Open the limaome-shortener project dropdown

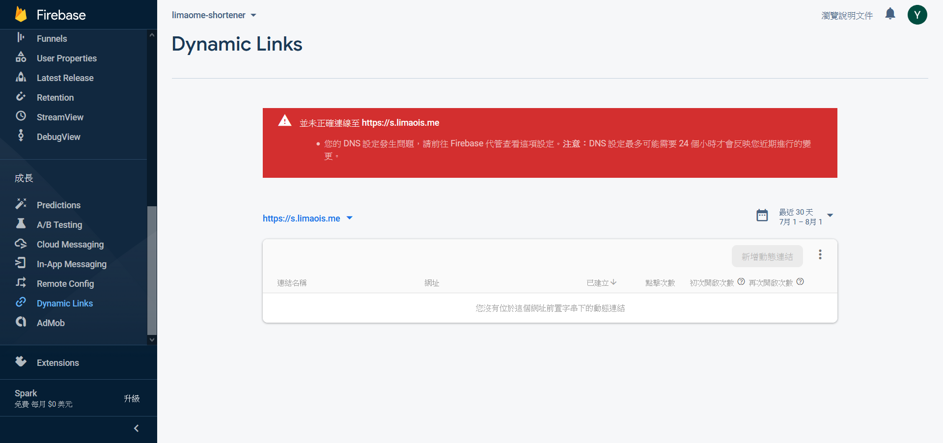(214, 15)
